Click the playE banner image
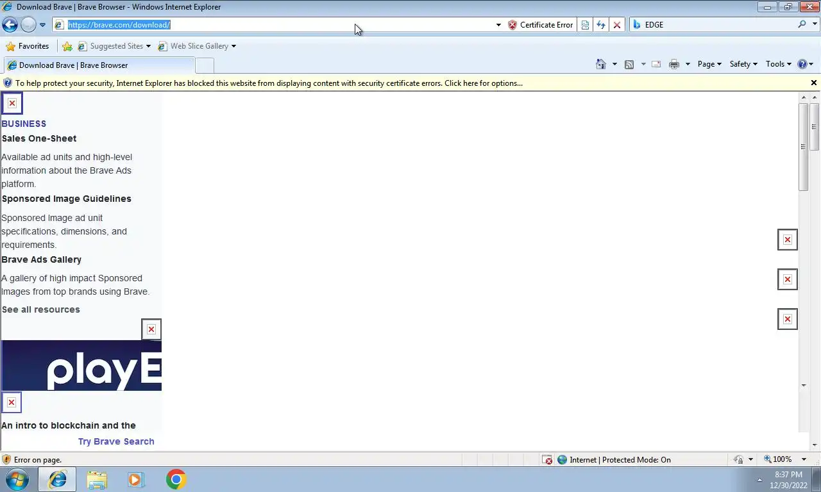 (81, 365)
